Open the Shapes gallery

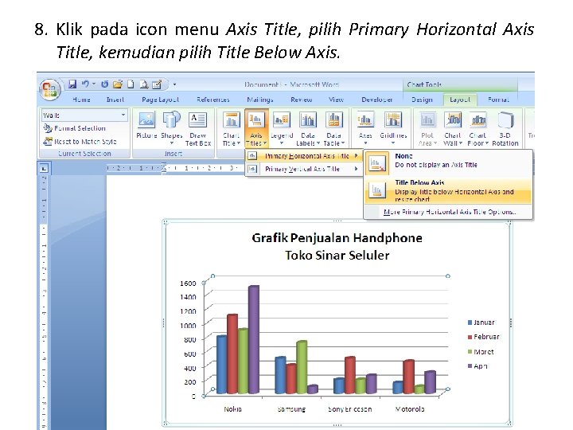[171, 128]
